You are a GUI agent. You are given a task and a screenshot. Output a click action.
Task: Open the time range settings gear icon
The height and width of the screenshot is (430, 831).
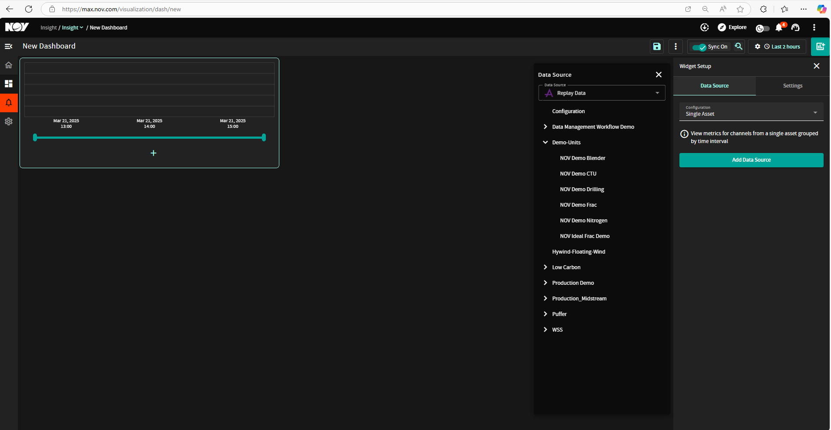(x=758, y=46)
